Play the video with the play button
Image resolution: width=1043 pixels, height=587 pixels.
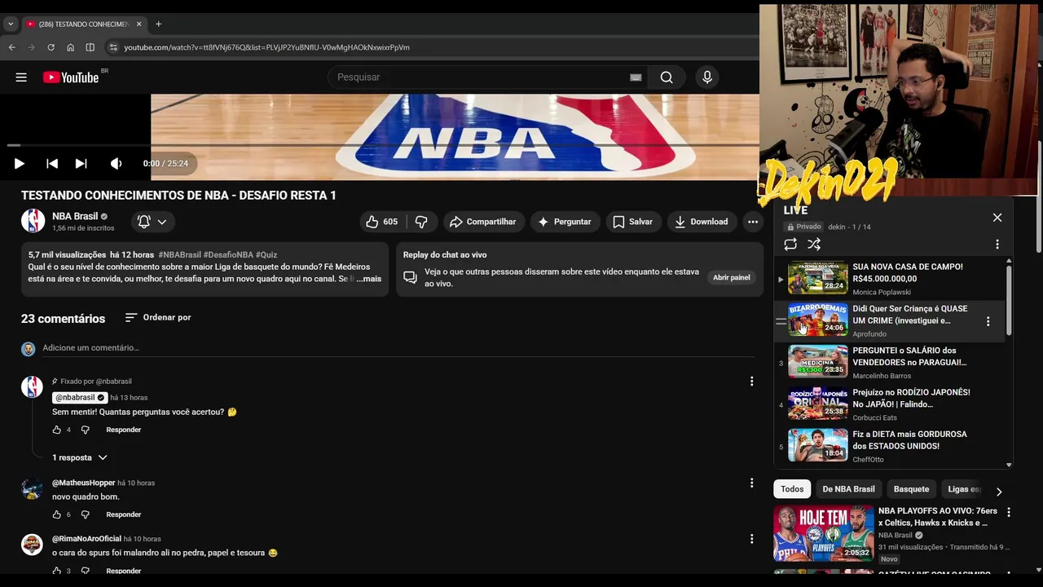pos(20,164)
